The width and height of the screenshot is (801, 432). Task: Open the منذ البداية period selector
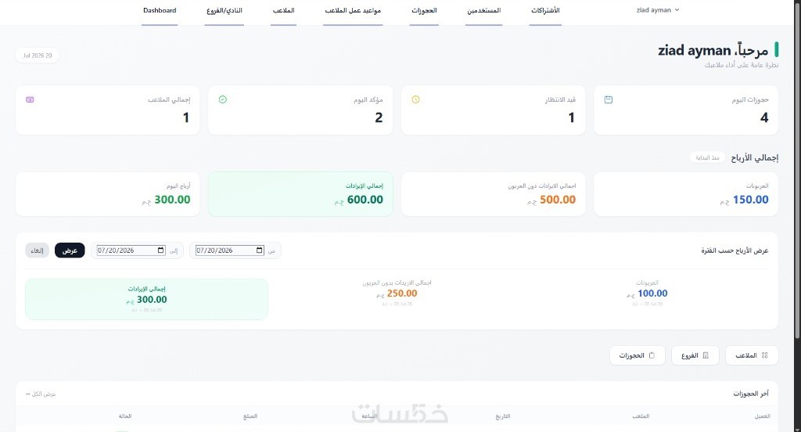[x=707, y=157]
